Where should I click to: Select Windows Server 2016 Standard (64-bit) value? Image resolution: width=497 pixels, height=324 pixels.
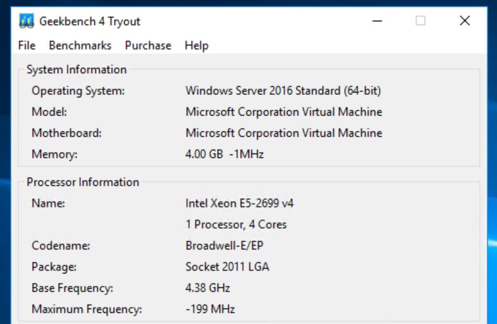[283, 91]
